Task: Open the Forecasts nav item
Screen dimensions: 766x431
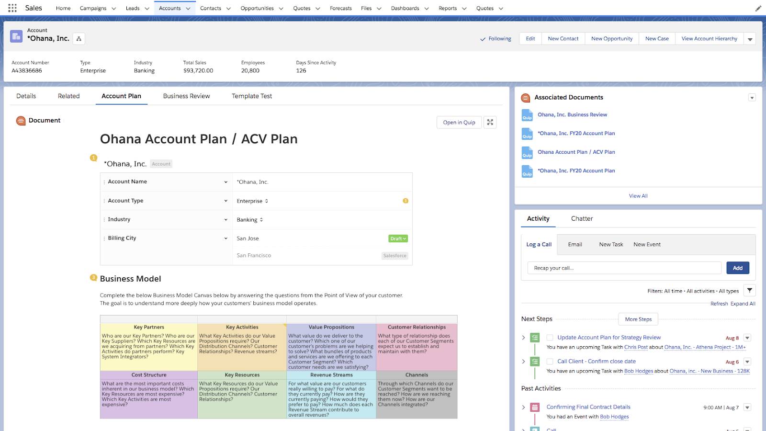Action: click(341, 8)
